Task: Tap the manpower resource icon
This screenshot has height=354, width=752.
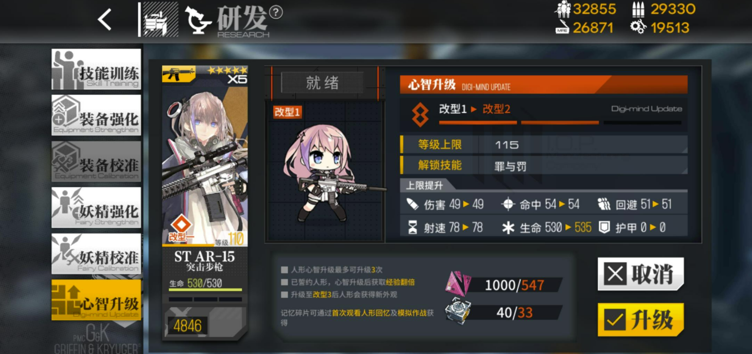Action: coord(563,9)
